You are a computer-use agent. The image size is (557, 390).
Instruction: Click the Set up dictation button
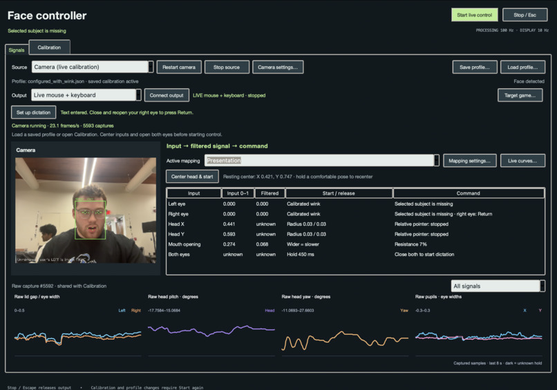33,113
